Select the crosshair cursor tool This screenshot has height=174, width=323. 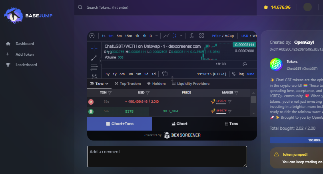pyautogui.click(x=94, y=49)
